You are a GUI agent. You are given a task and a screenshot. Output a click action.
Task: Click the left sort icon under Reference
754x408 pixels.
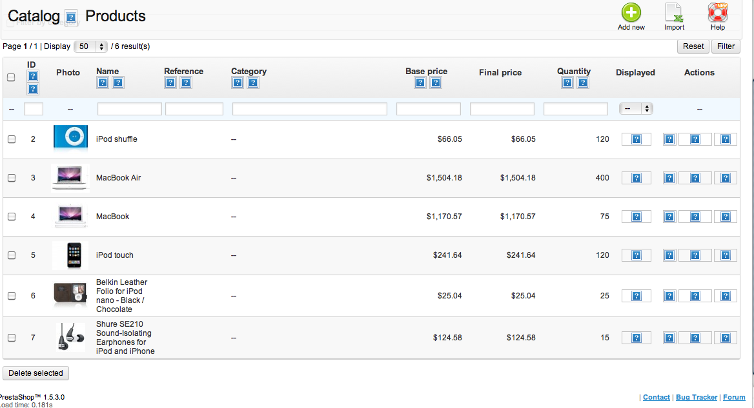click(x=170, y=83)
